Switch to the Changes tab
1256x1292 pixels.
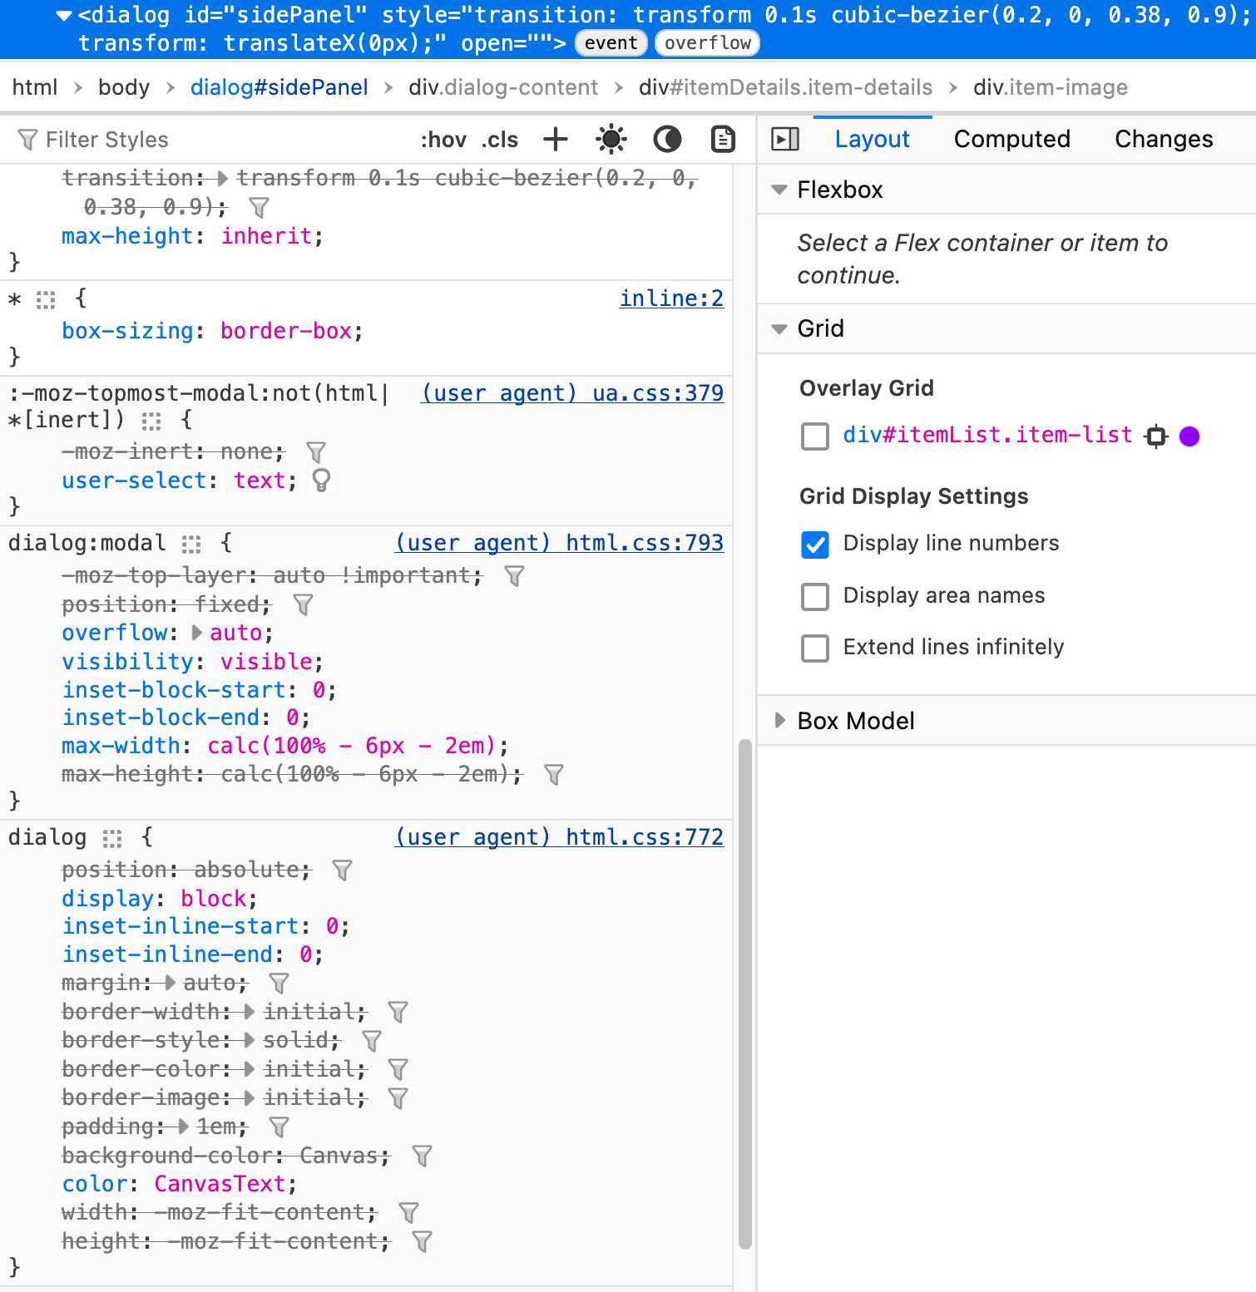tap(1164, 139)
